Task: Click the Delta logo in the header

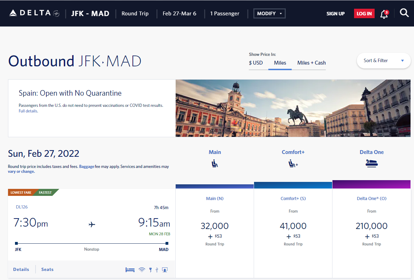Action: (x=34, y=13)
